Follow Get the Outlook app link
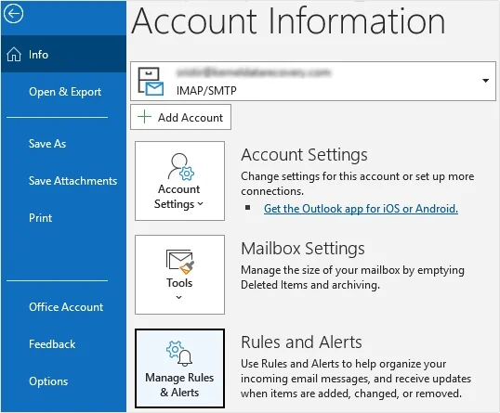500x413 pixels. tap(361, 209)
